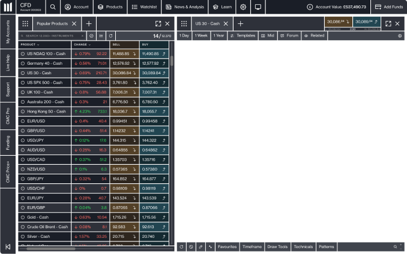This screenshot has width=407, height=254.
Task: Click sell arrow icon for Gold - Cash
Action: pos(134,217)
